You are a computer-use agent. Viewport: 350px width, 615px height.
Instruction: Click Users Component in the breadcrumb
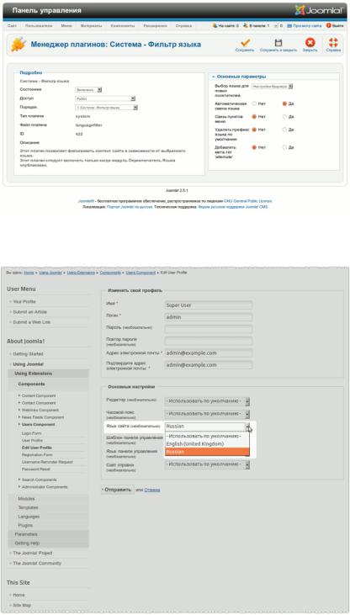(x=139, y=273)
